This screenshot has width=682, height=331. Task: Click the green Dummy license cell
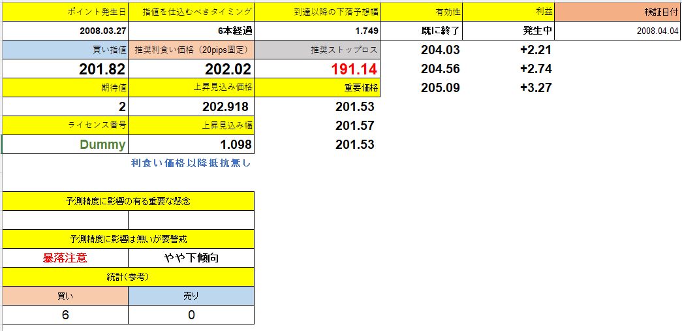coord(65,144)
